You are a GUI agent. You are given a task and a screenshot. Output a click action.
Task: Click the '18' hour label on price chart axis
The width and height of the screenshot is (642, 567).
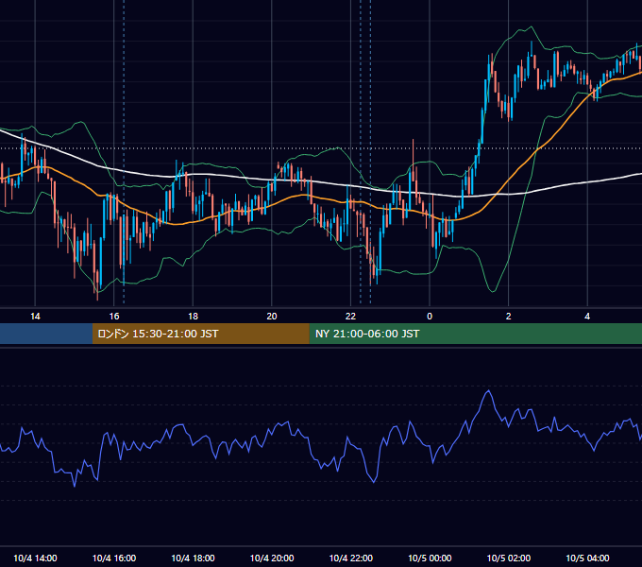(193, 317)
